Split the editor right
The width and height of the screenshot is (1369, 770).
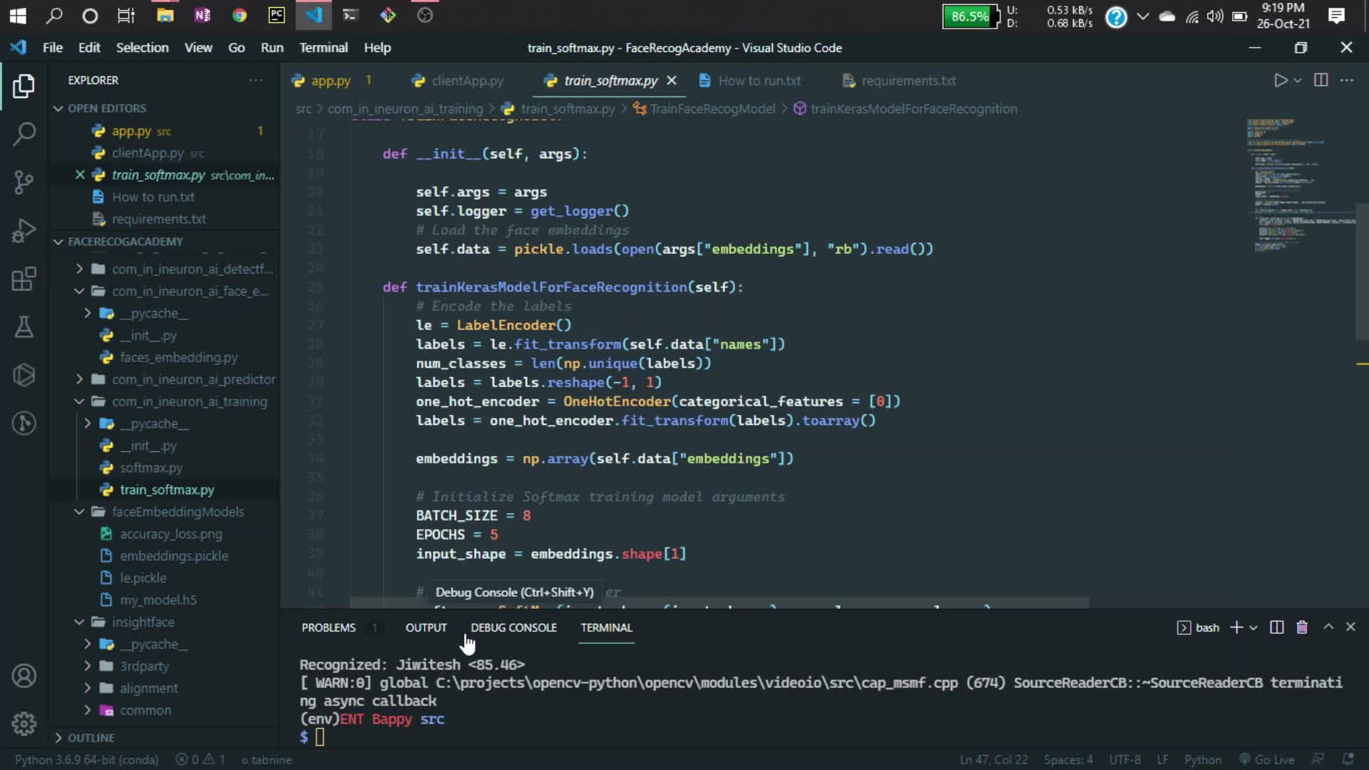tap(1321, 81)
